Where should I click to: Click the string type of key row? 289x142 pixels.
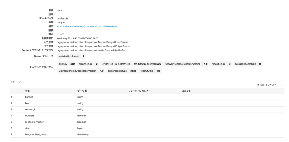(x=80, y=103)
